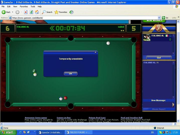The image size is (180, 135).
Task: Click the media player quick launch icon
Action: pyautogui.click(x=24, y=132)
